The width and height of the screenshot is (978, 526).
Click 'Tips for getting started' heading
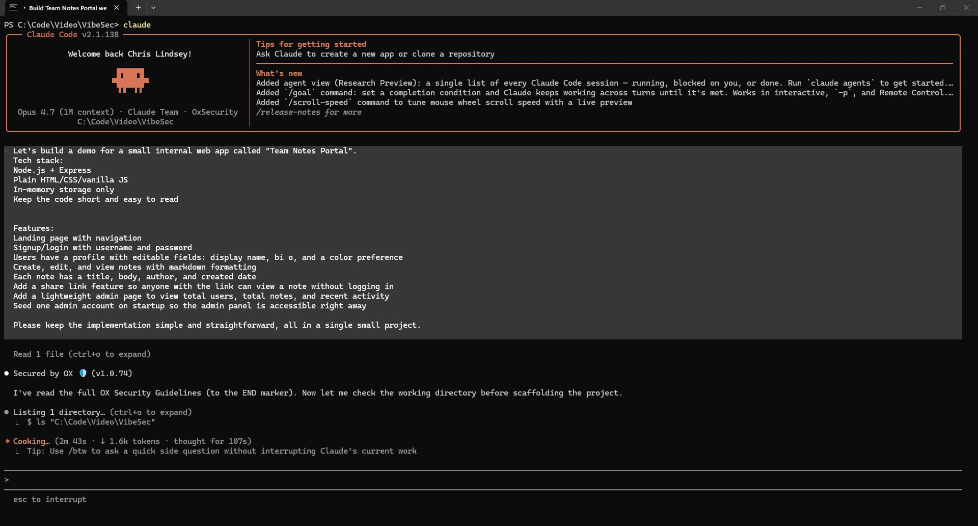311,44
